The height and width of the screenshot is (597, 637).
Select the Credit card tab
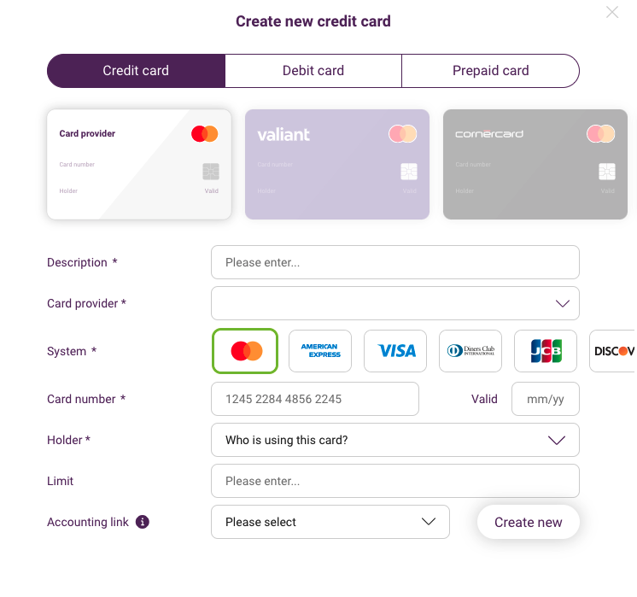pos(136,71)
